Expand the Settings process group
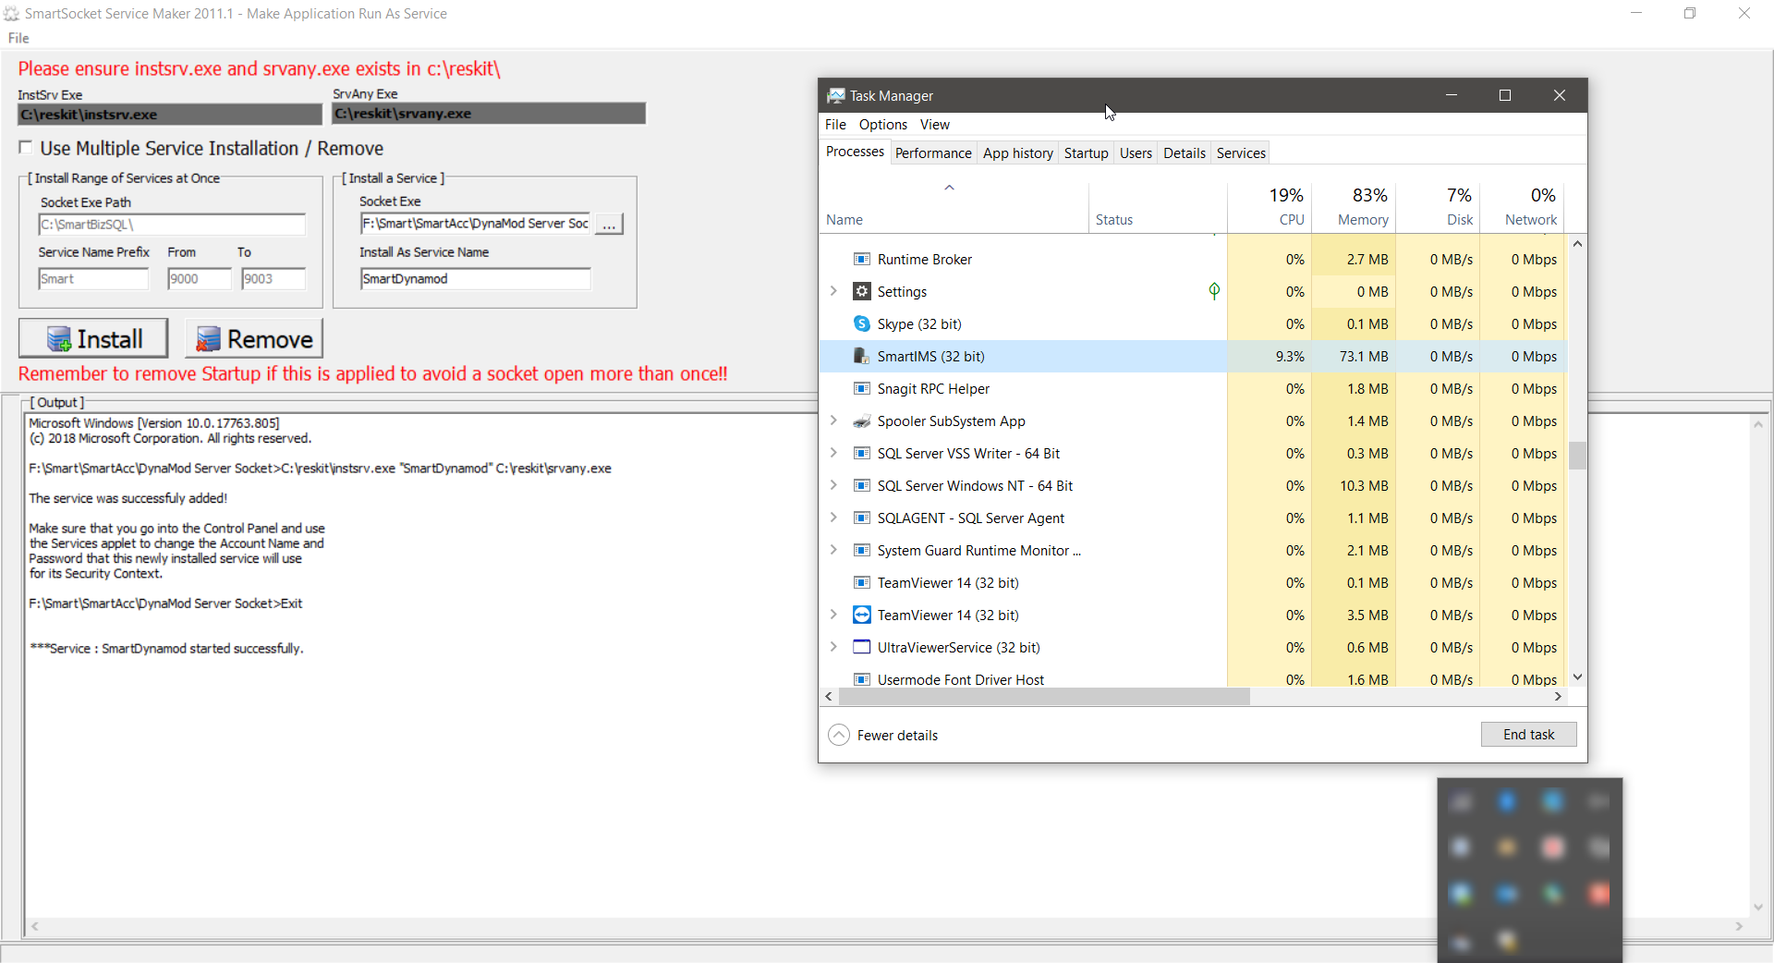Screen dimensions: 1774x963 [833, 291]
